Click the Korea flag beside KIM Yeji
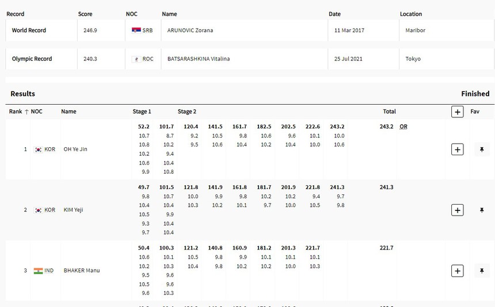 point(38,210)
